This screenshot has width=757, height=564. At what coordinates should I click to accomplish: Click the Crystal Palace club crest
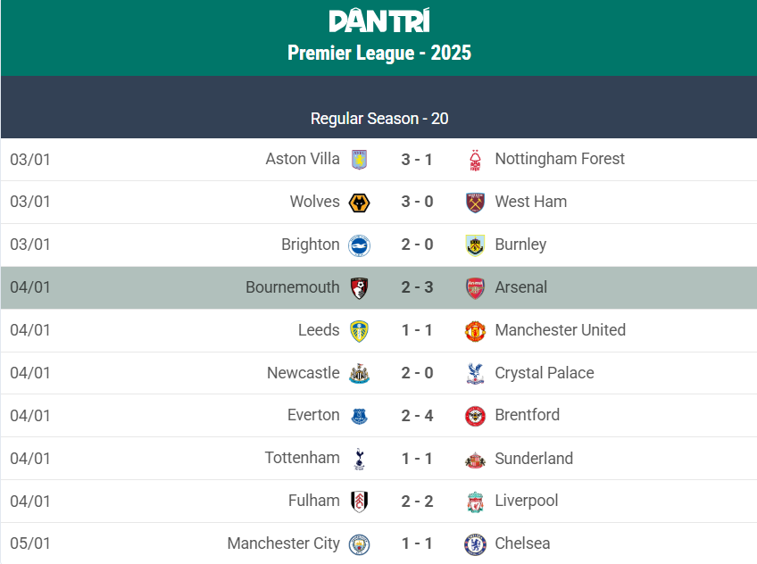(x=476, y=374)
